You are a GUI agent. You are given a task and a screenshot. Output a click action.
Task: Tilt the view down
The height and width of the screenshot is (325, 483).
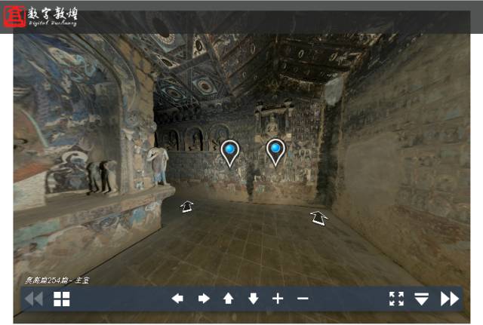253,299
